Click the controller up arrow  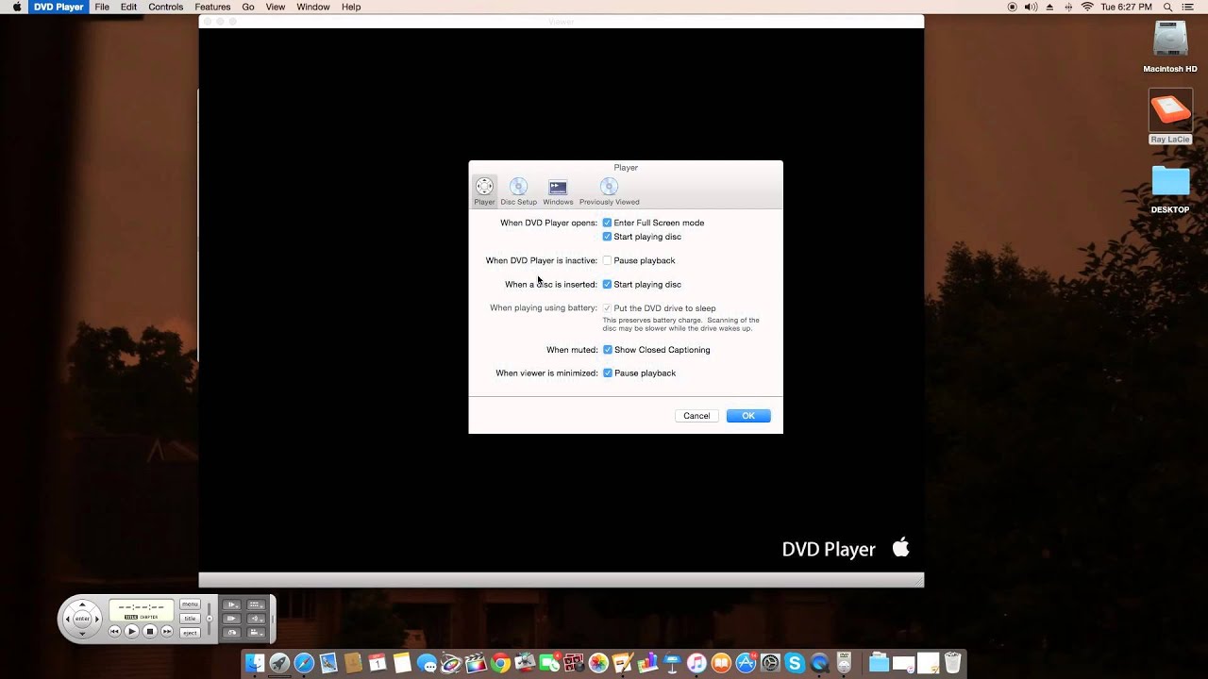pyautogui.click(x=82, y=604)
